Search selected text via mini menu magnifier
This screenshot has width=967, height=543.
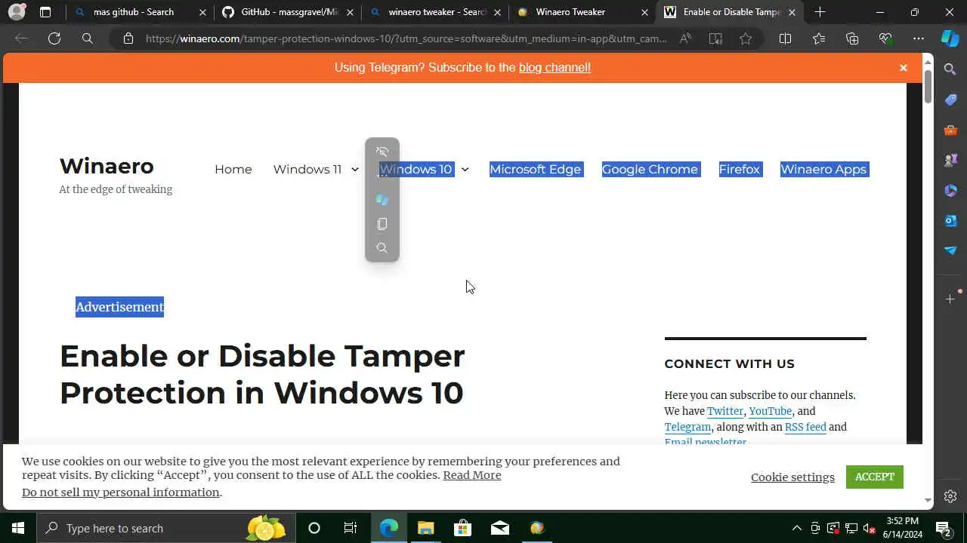(x=382, y=248)
